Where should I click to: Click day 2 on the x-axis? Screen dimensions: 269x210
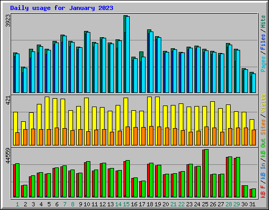(x=25, y=204)
